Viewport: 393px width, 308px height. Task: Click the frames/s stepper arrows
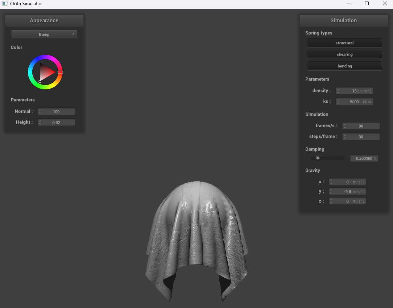pyautogui.click(x=345, y=126)
